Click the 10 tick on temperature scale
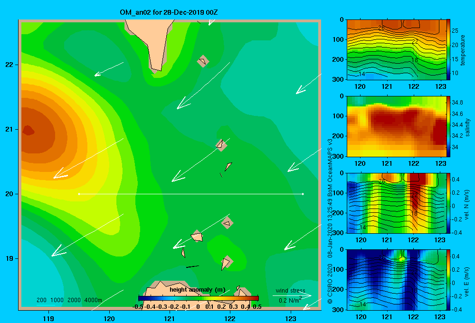Viewport: 475px width, 323px height. coord(455,73)
